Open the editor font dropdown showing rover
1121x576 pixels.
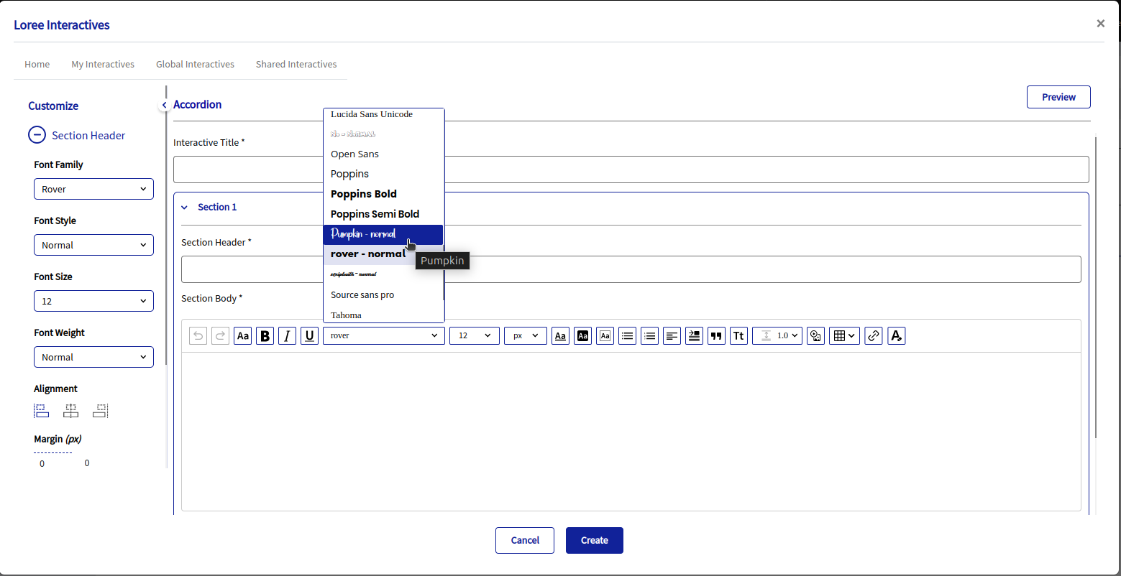coord(384,335)
